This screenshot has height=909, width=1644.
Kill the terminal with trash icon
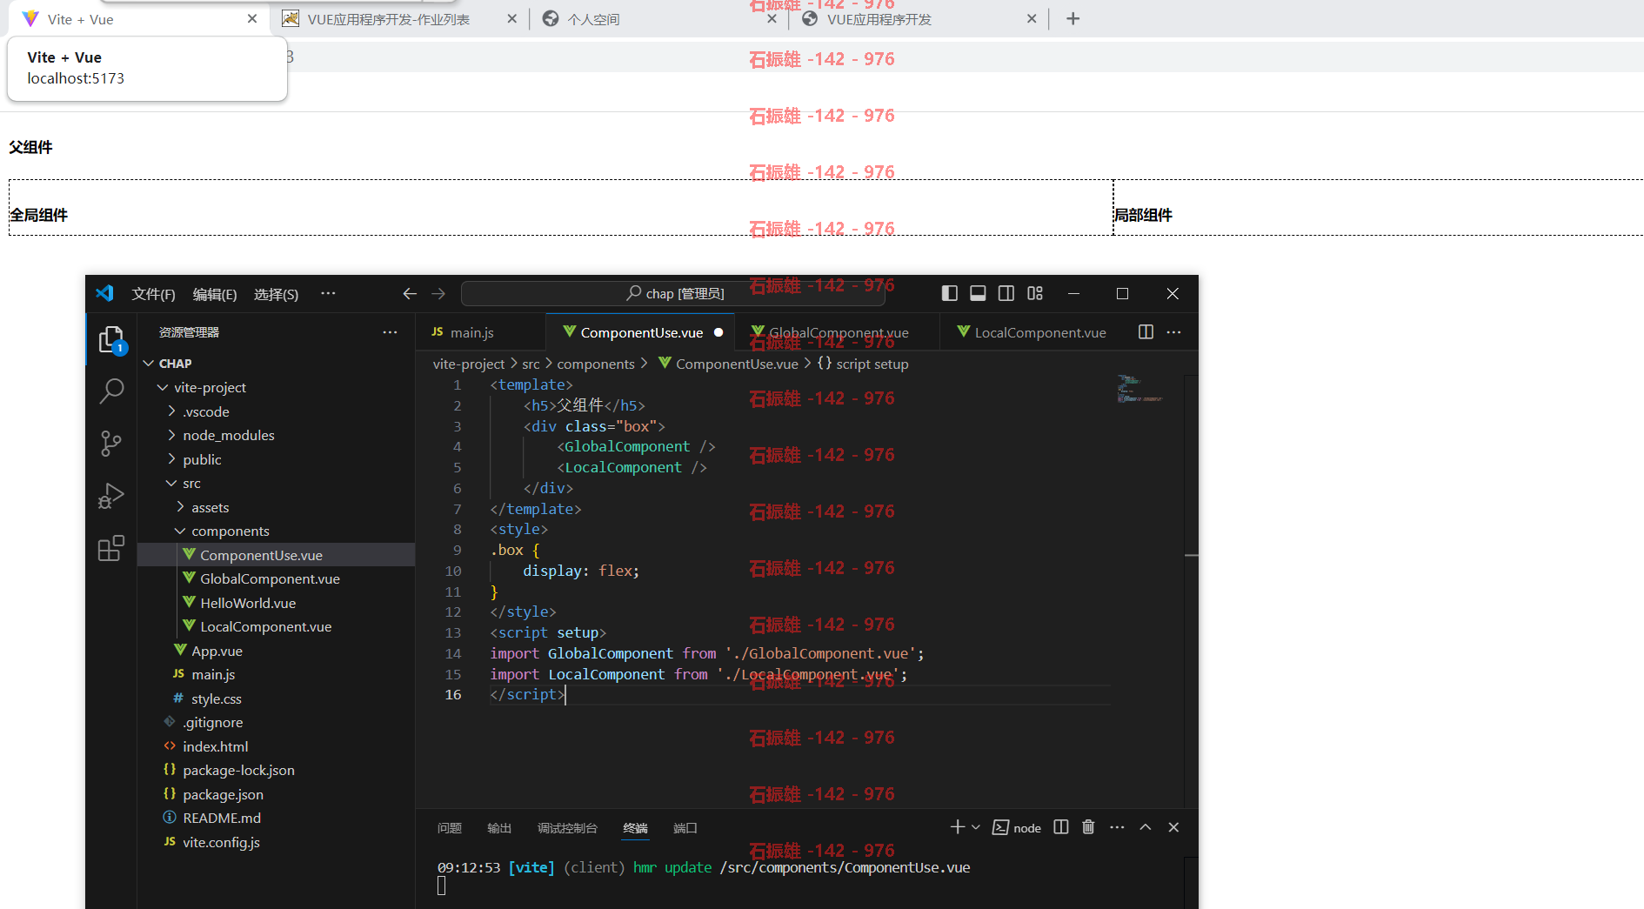tap(1088, 827)
